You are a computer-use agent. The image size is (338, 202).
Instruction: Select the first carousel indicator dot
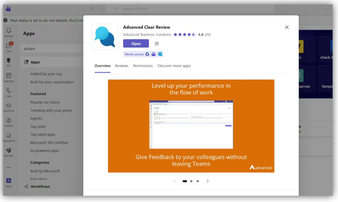click(185, 181)
